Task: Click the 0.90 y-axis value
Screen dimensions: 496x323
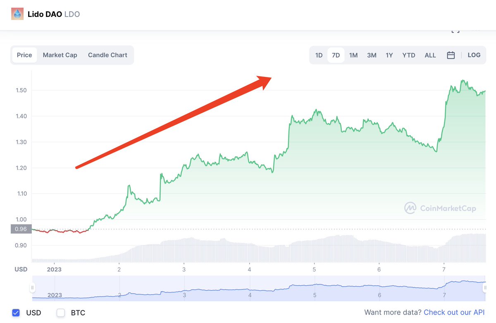Action: point(20,245)
